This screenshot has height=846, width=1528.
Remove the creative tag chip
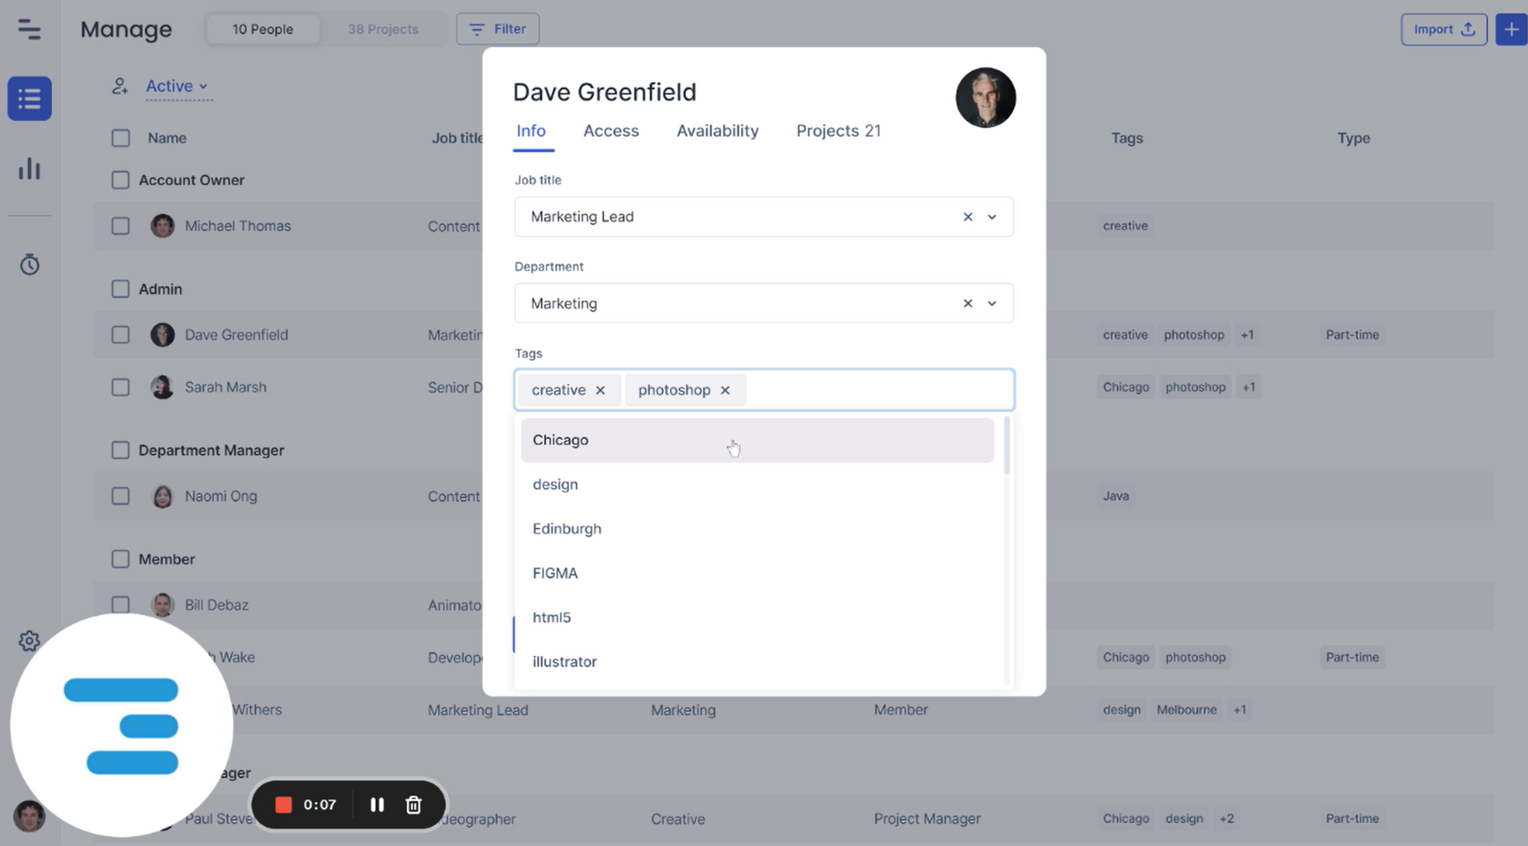click(x=601, y=391)
